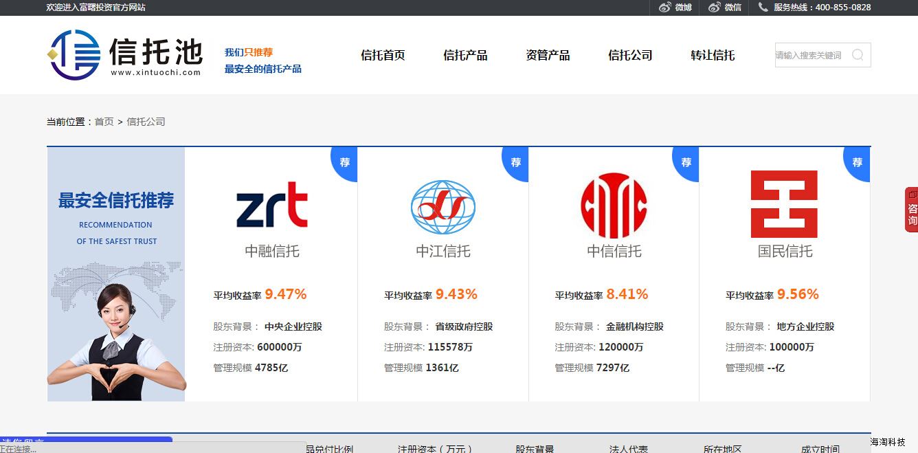
Task: Open the red 咨询 side tab
Action: pos(911,210)
